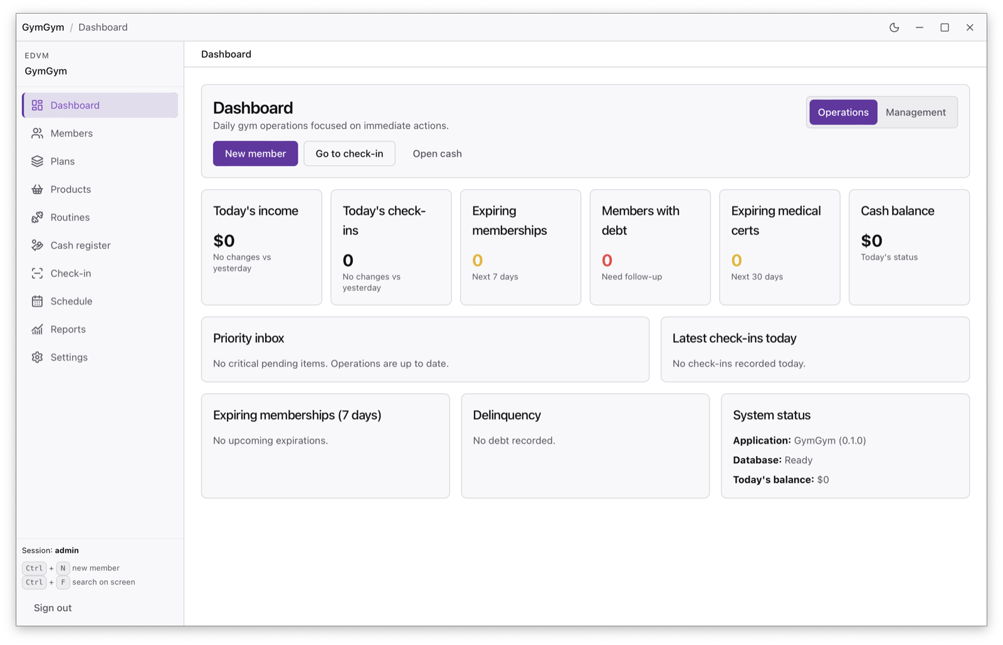Toggle dark mode with the moon icon
This screenshot has width=1003, height=645.
(x=894, y=27)
